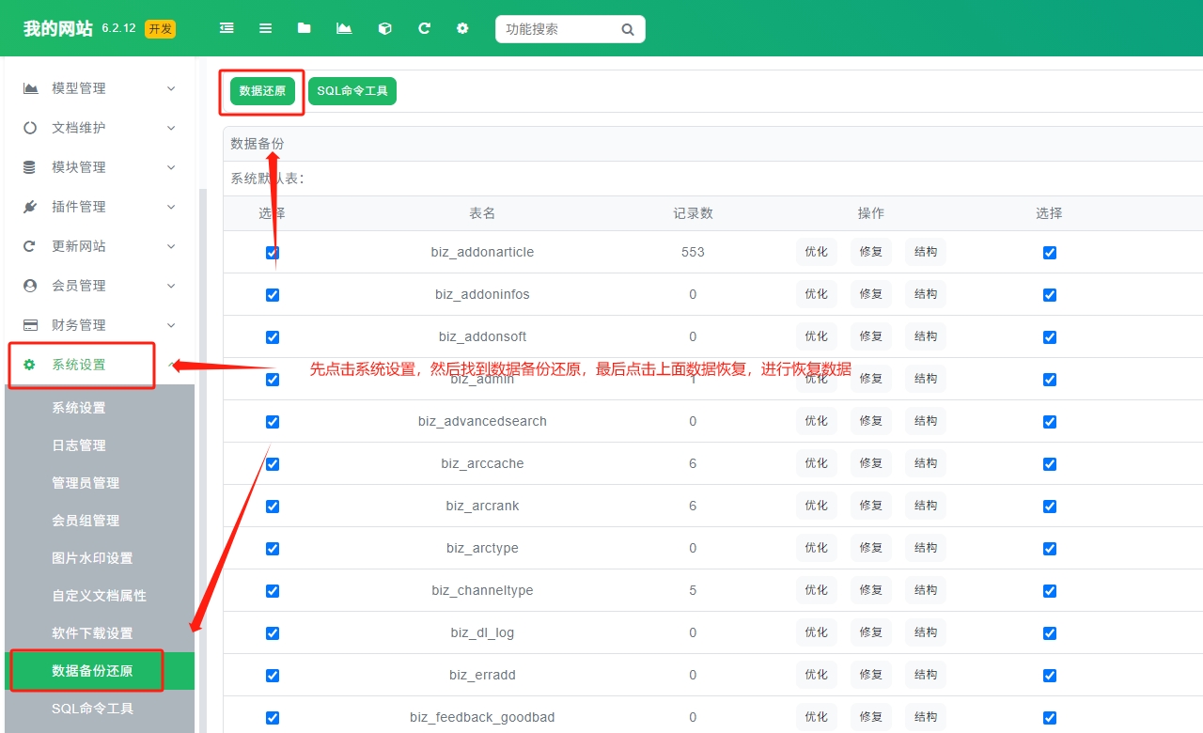Click the three-line menu icon in header

pyautogui.click(x=266, y=28)
